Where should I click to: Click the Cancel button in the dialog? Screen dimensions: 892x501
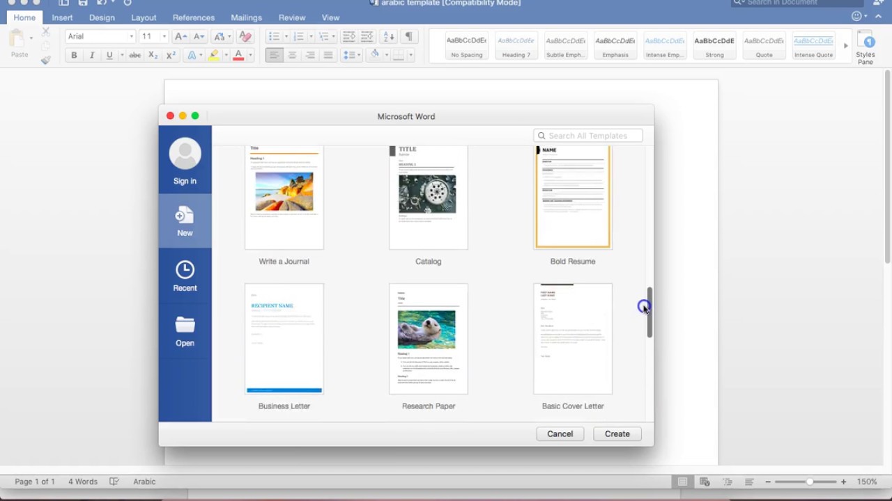560,434
